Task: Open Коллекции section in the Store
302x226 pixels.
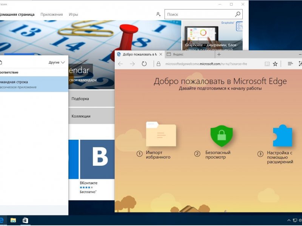Action: click(x=92, y=116)
